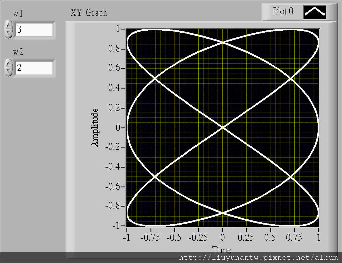Click the w1 decrement down arrow
The width and height of the screenshot is (342, 263).
tap(9, 33)
